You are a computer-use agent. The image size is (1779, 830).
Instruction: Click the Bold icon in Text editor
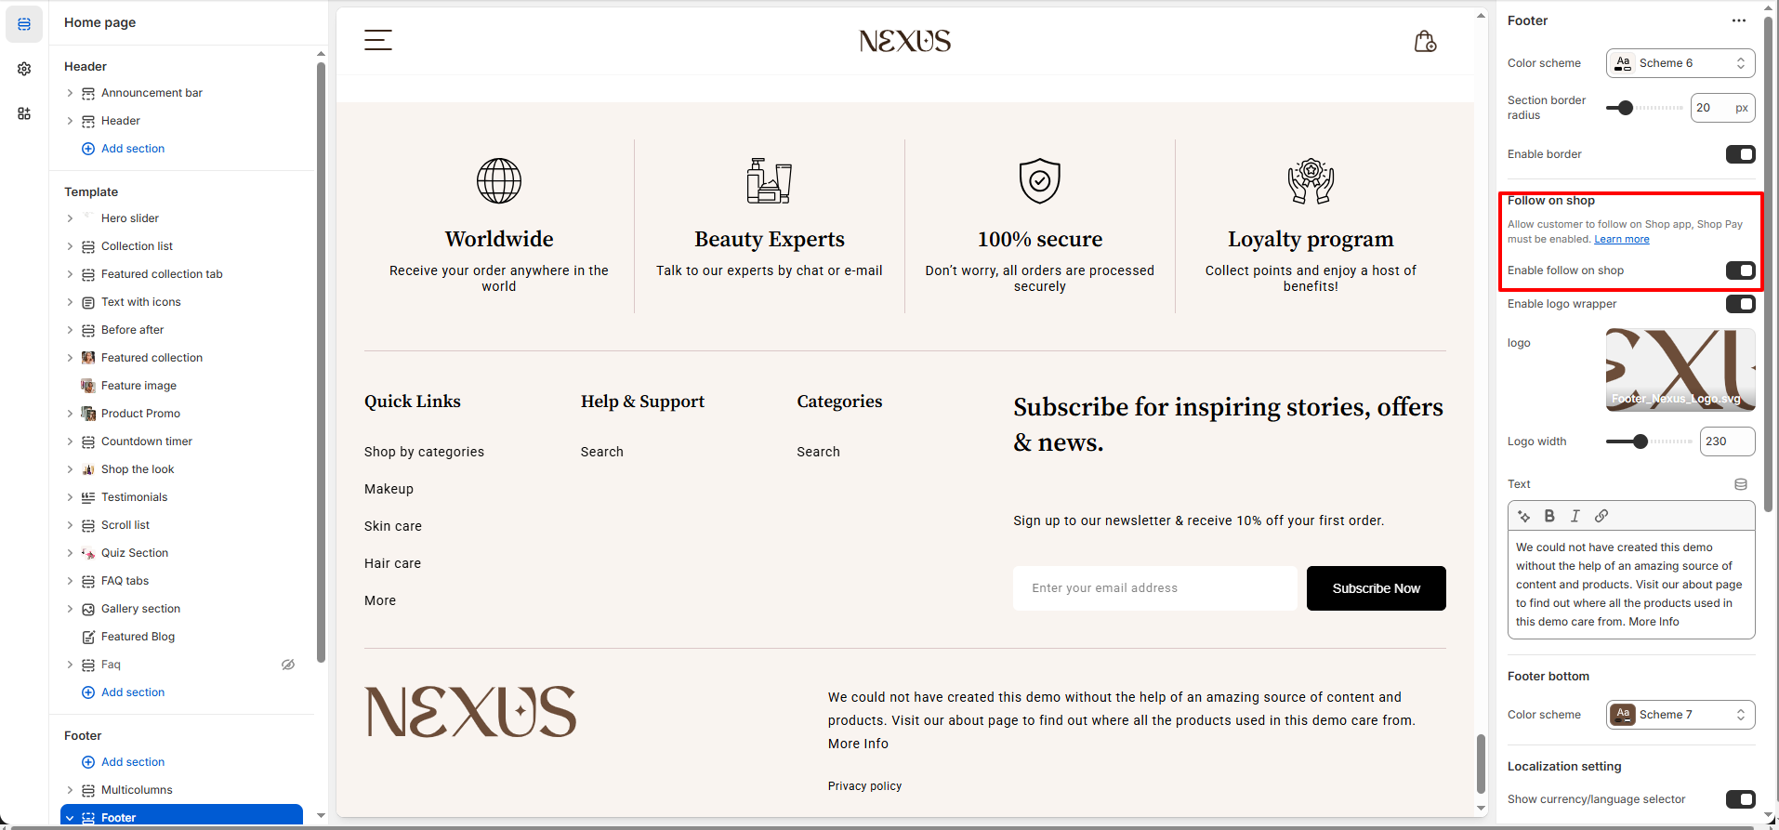[x=1549, y=516]
